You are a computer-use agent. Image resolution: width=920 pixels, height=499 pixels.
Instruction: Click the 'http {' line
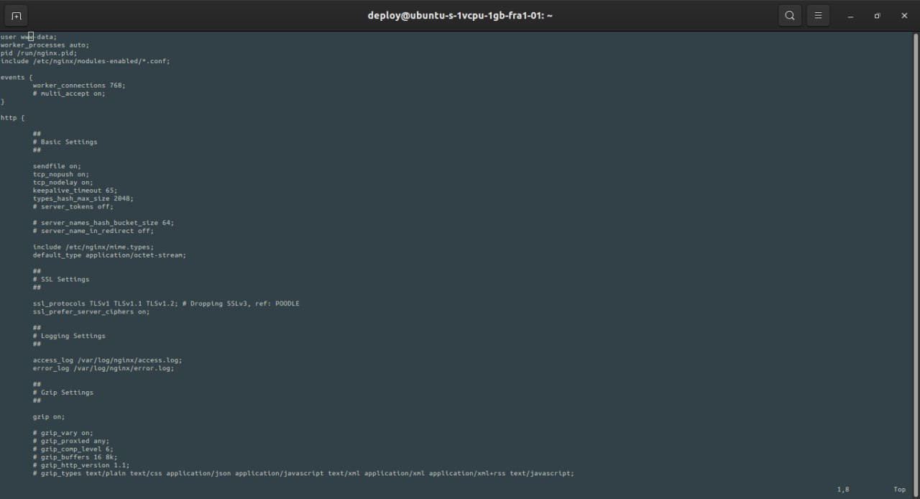click(12, 117)
